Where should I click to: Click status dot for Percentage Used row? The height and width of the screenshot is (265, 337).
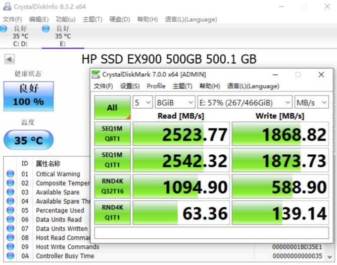10,210
